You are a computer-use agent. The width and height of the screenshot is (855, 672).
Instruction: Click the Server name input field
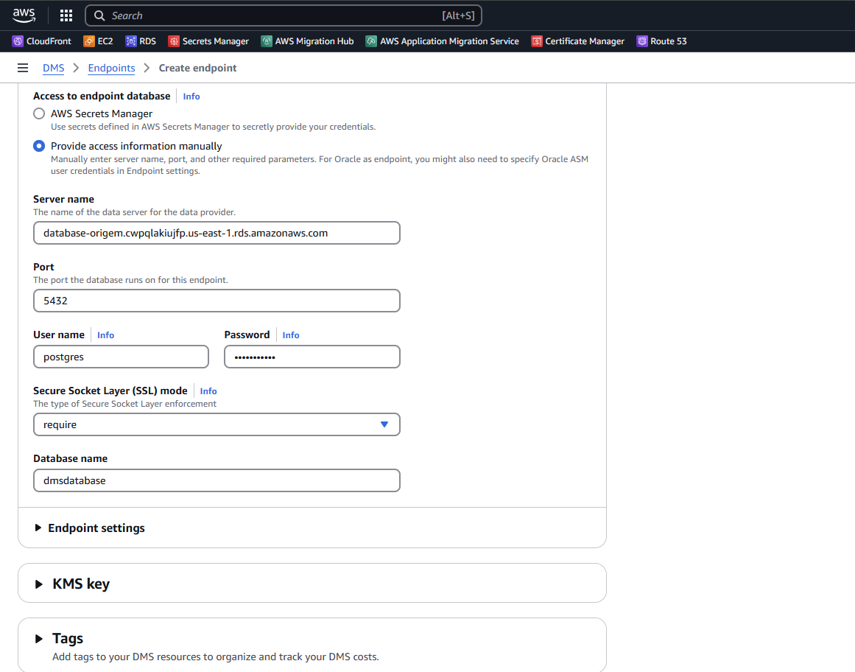pyautogui.click(x=217, y=233)
